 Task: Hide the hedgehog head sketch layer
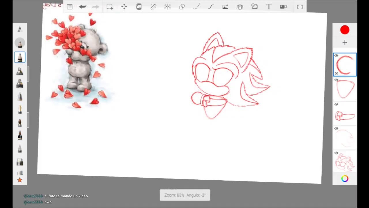[x=336, y=153]
